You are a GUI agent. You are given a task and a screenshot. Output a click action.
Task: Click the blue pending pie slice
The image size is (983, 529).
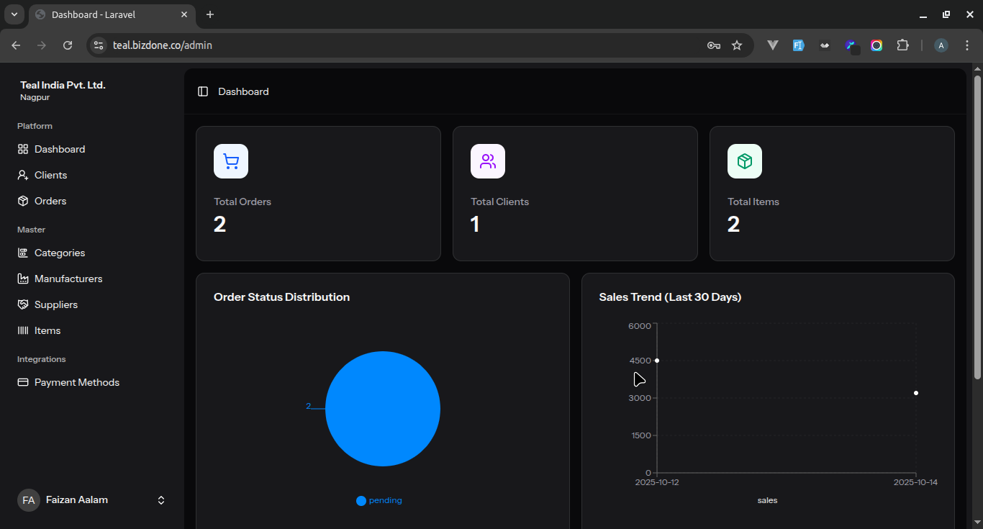click(x=383, y=409)
